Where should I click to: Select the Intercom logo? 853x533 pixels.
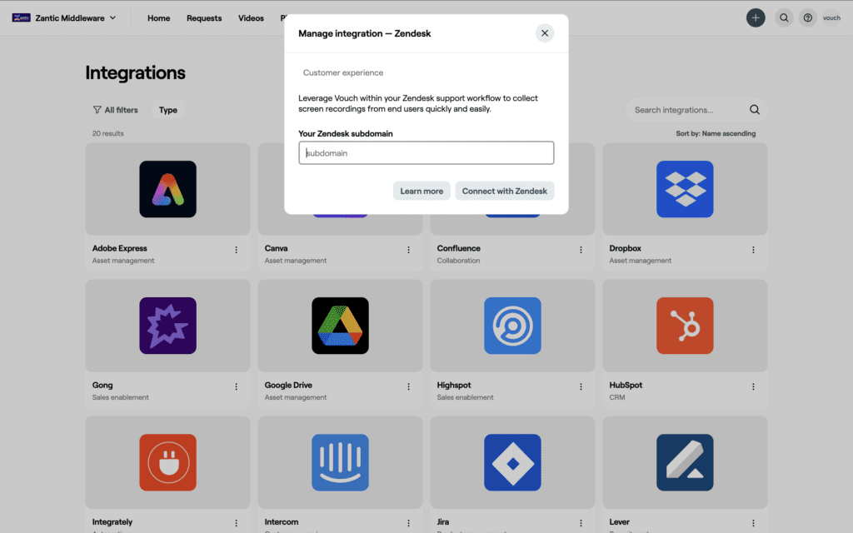[x=340, y=462]
